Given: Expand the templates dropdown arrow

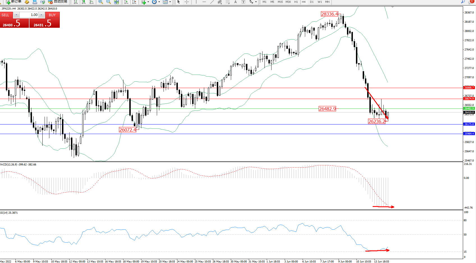Looking at the screenshot, I should (170, 2).
